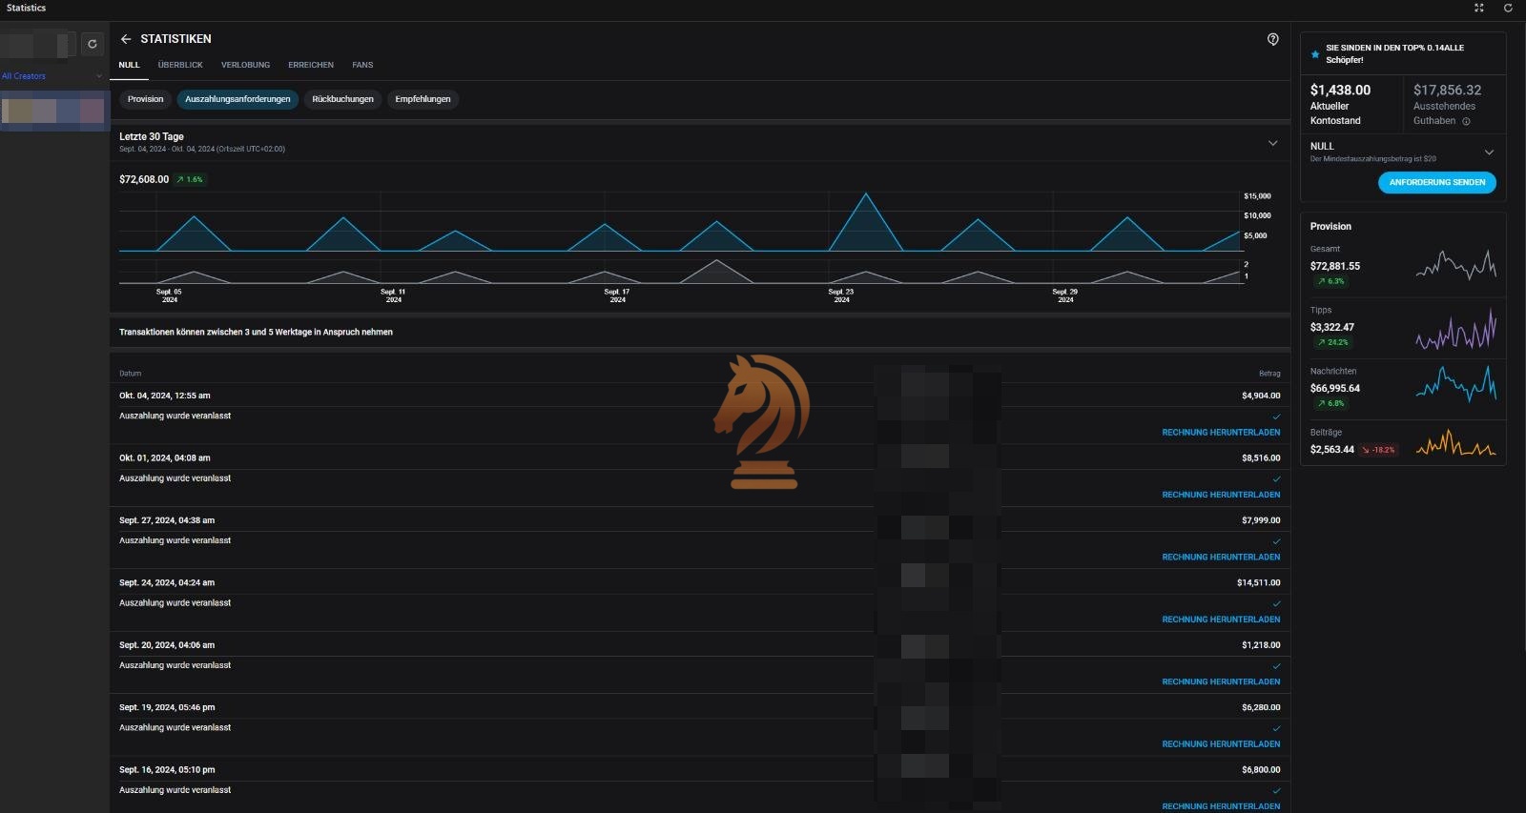1526x813 pixels.
Task: Click the blue star icon in top creators banner
Action: [1315, 54]
